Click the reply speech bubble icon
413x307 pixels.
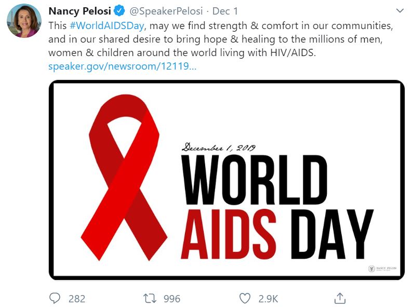[x=55, y=298]
